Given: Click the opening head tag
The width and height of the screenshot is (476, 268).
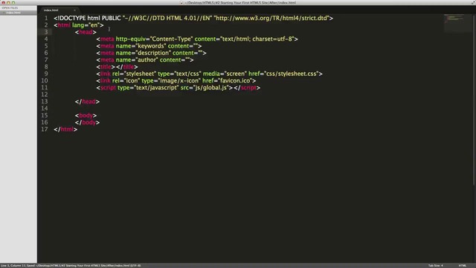Looking at the screenshot, I should (86, 32).
